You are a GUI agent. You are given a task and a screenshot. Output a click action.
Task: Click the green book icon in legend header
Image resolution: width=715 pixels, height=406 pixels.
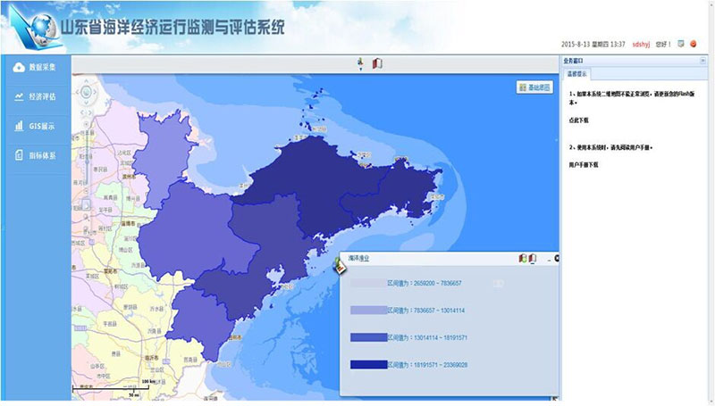click(x=523, y=259)
